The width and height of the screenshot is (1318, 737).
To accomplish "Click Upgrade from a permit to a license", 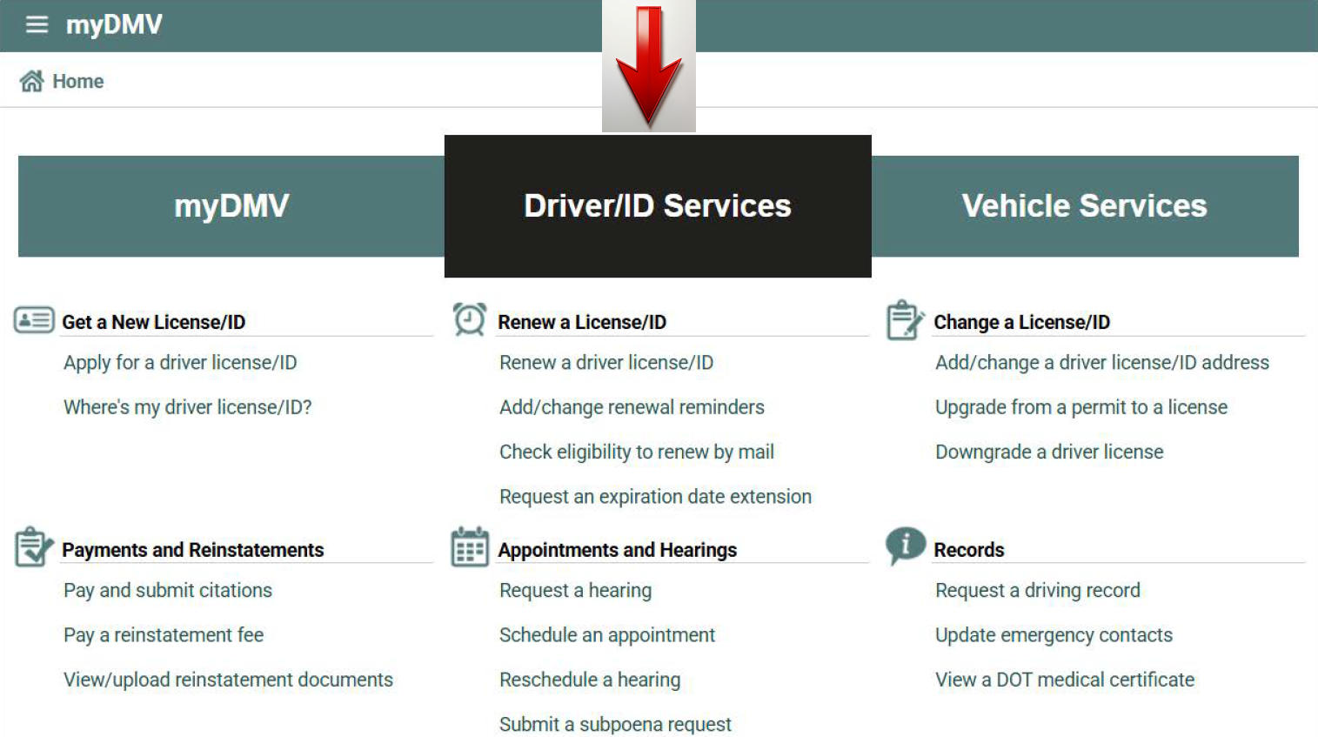I will pos(1080,406).
